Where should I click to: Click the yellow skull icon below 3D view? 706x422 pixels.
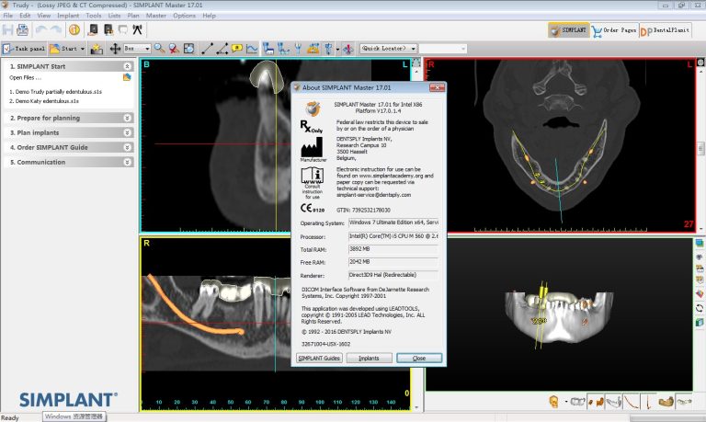point(553,401)
